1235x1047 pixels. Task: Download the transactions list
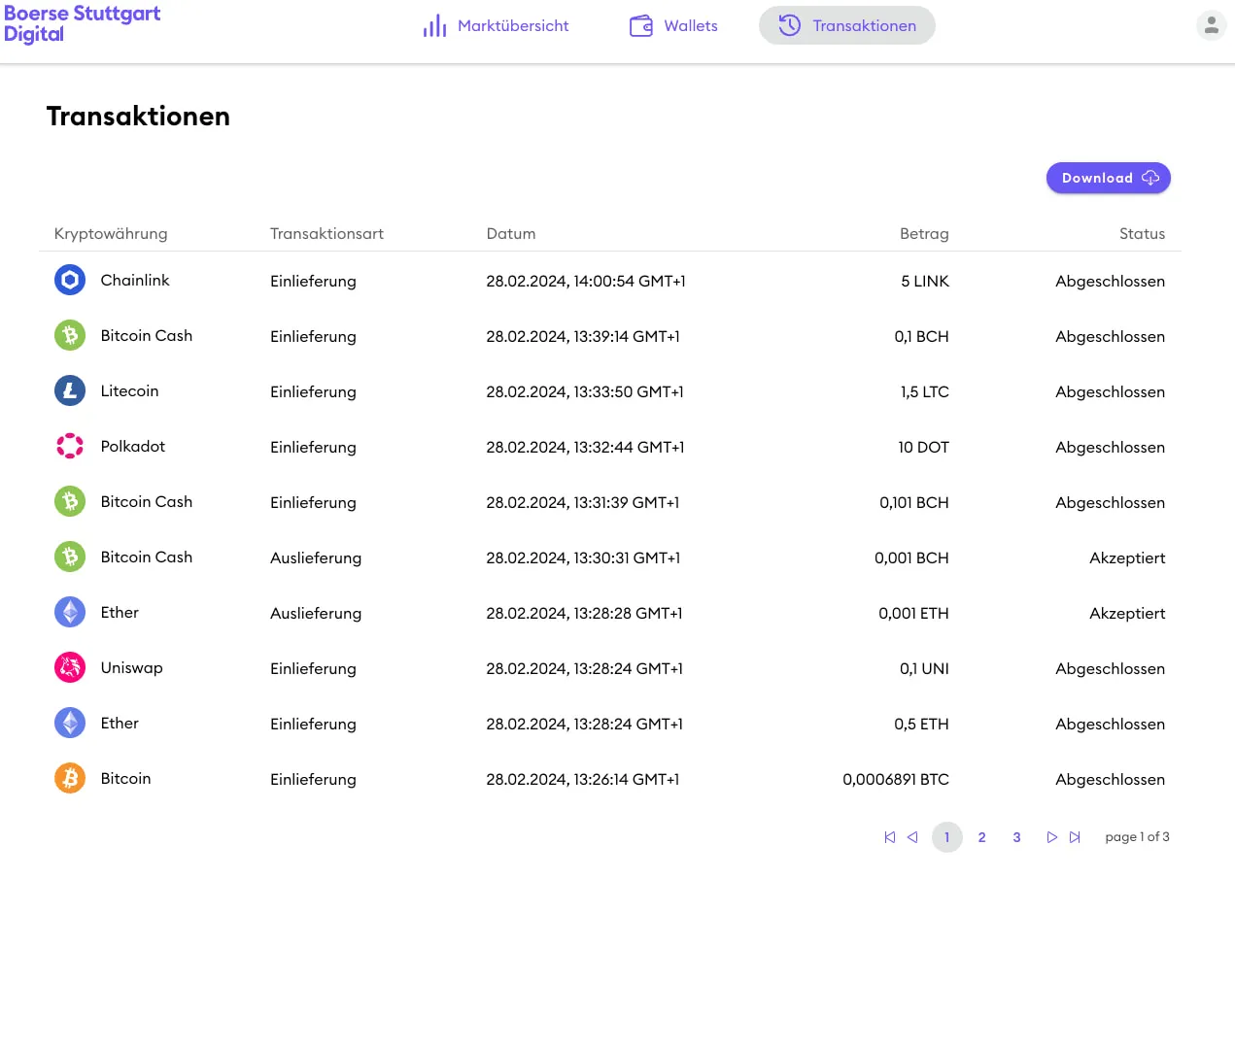point(1108,178)
